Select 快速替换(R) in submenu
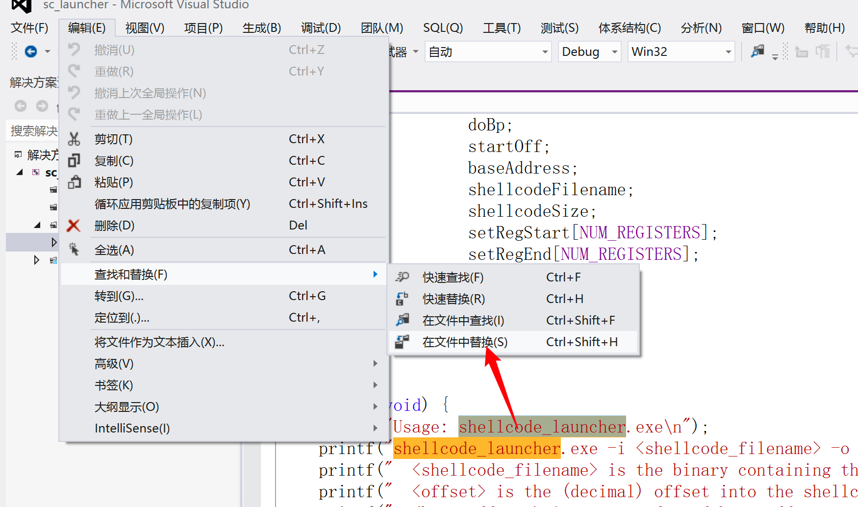The height and width of the screenshot is (507, 858). pyautogui.click(x=513, y=299)
